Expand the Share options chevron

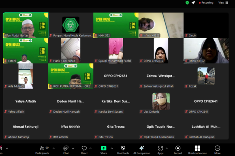(112, 148)
